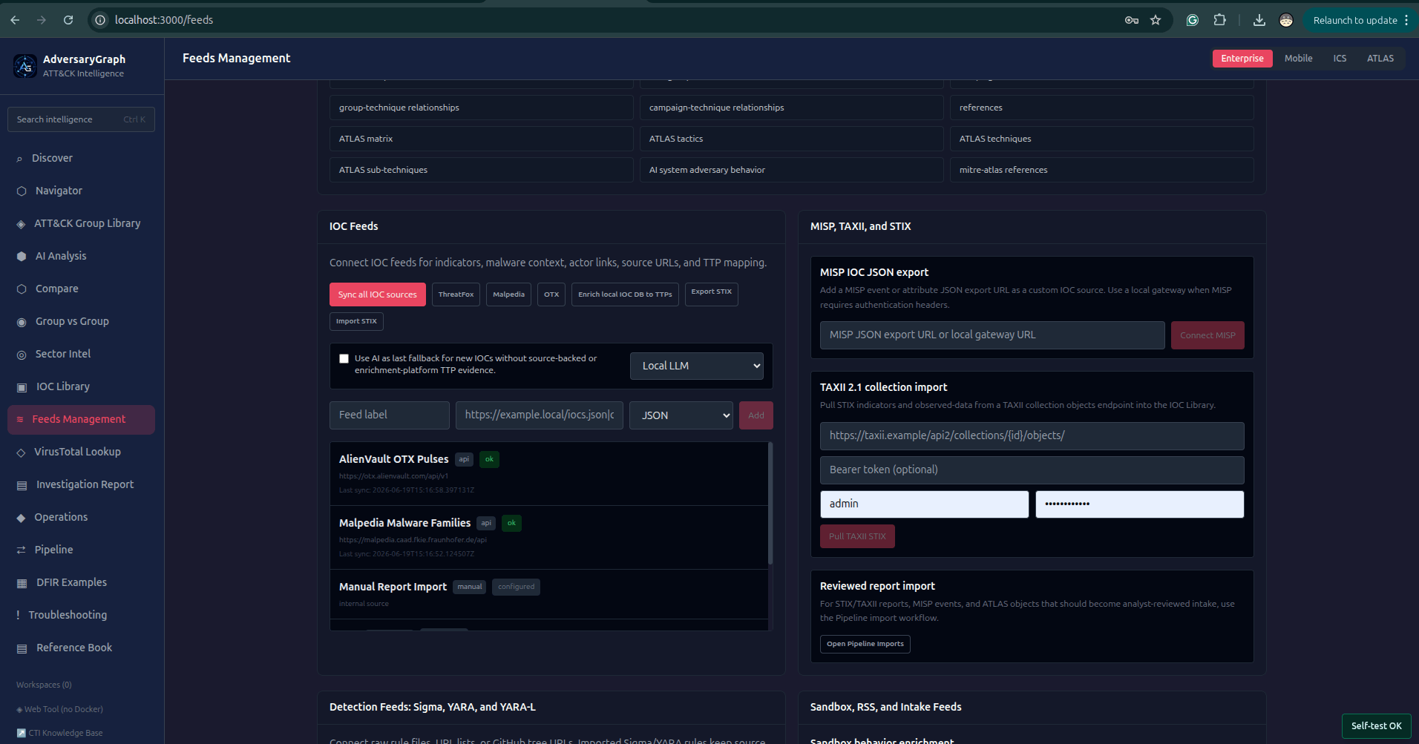
Task: Click the Import STIX button
Action: (356, 321)
